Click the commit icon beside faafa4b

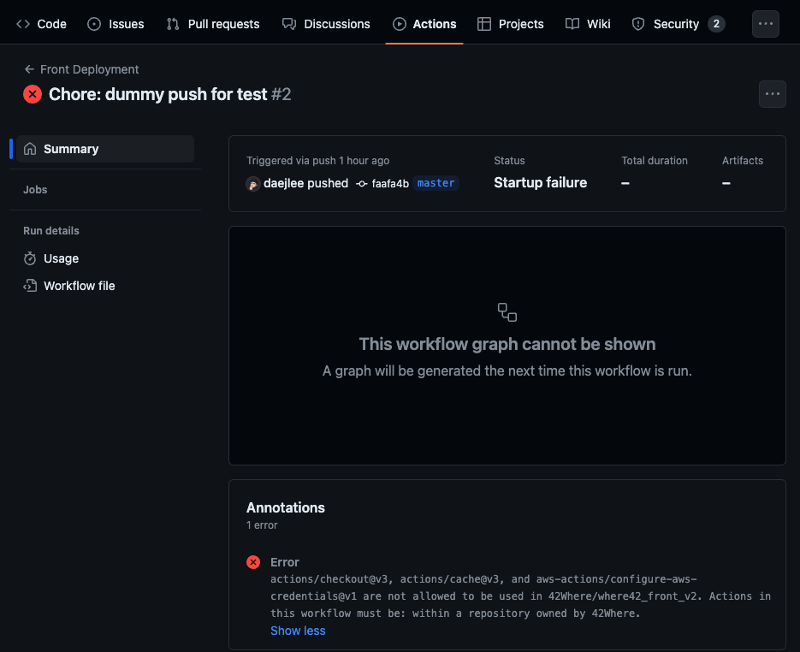click(362, 184)
